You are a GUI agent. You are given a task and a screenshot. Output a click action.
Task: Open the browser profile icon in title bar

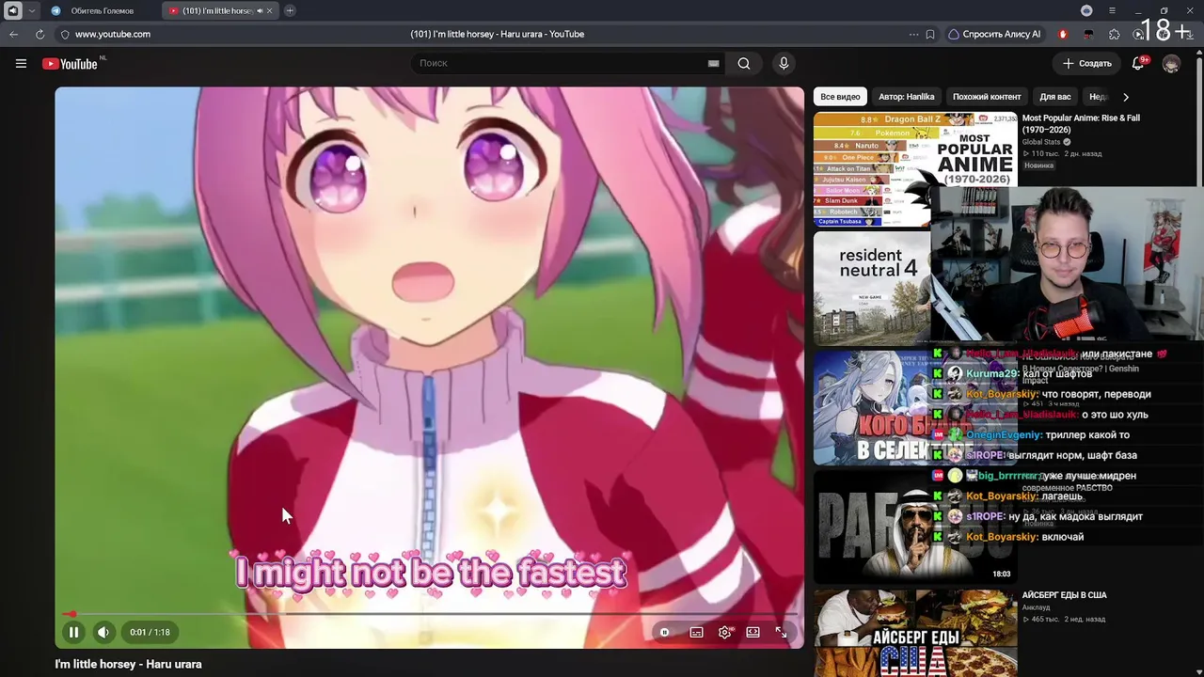(x=1086, y=10)
